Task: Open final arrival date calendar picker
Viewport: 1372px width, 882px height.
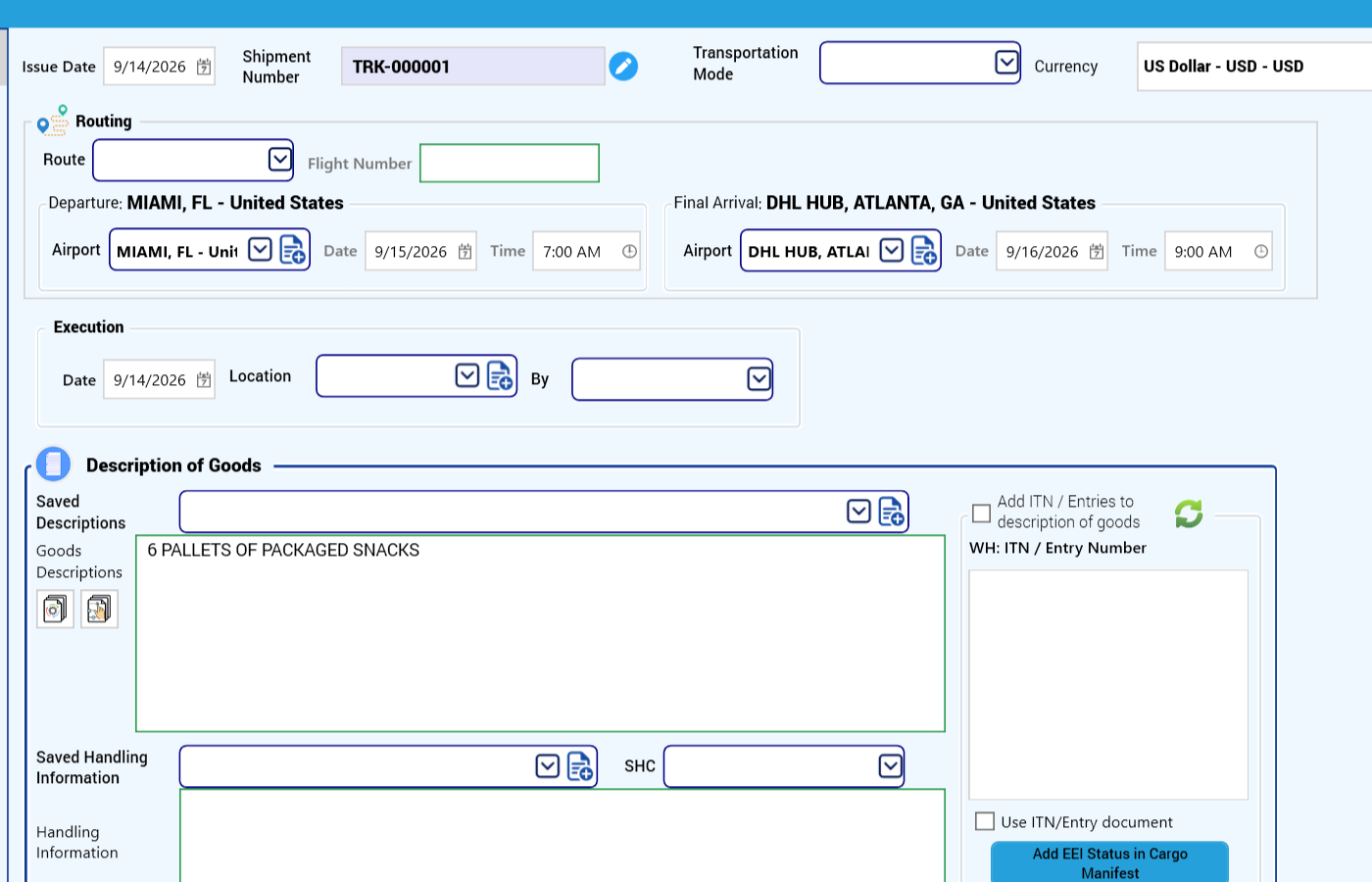Action: (x=1097, y=252)
